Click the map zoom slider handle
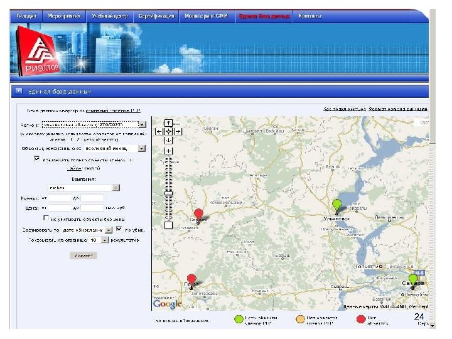This screenshot has height=339, width=452. pos(169,193)
